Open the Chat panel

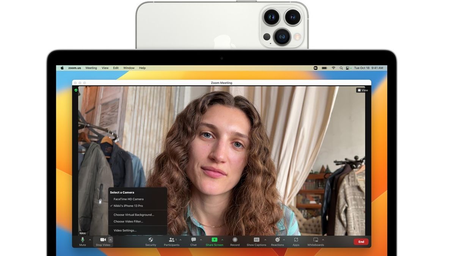(193, 242)
